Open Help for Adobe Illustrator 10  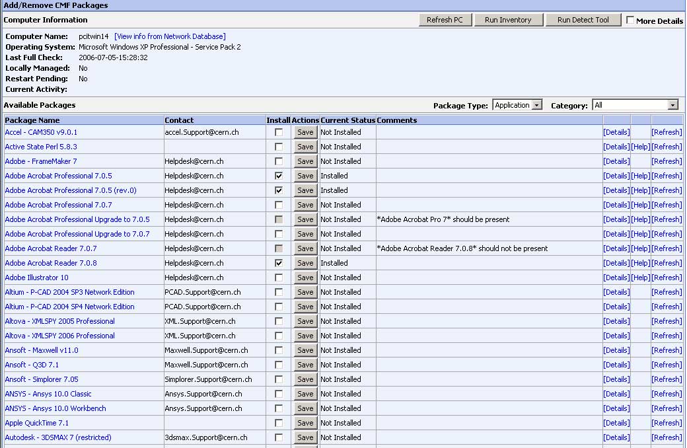pyautogui.click(x=641, y=278)
